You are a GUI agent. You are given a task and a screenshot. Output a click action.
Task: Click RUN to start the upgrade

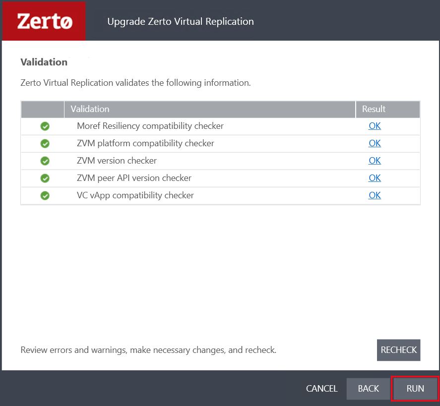(415, 388)
